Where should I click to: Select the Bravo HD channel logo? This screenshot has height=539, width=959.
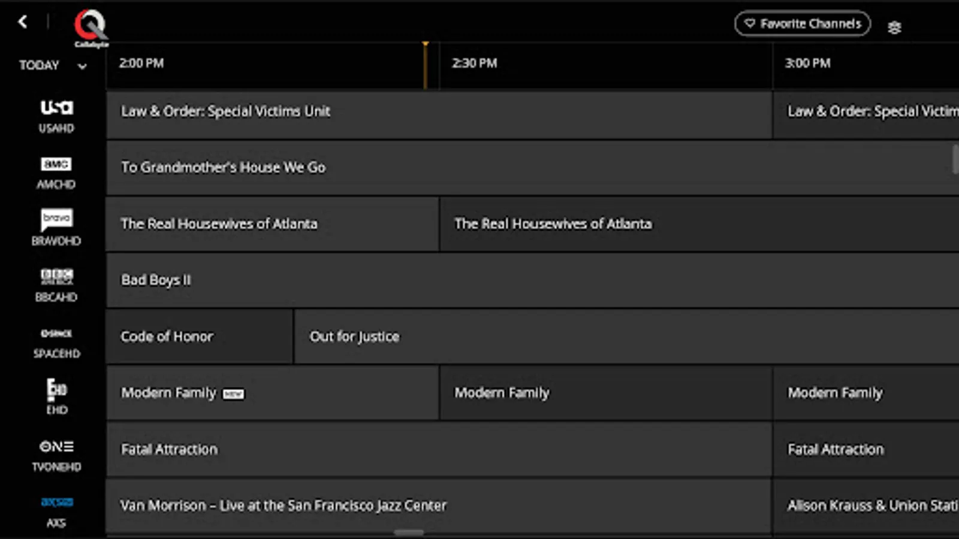coord(56,219)
